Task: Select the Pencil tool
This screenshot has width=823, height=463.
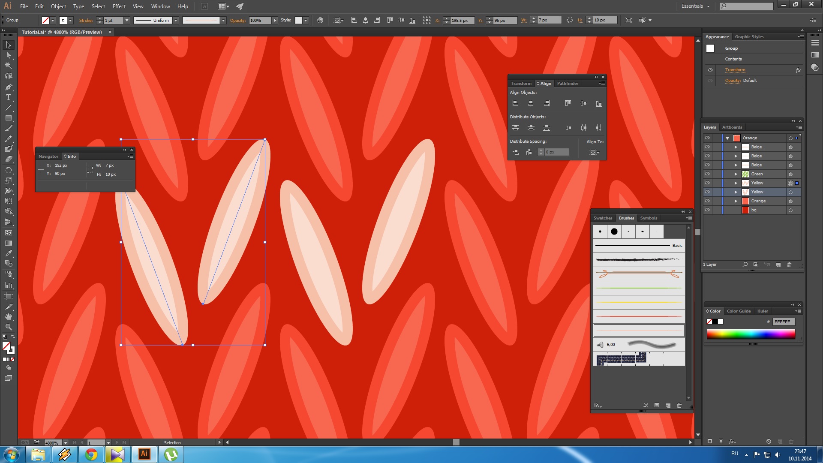Action: click(x=8, y=139)
